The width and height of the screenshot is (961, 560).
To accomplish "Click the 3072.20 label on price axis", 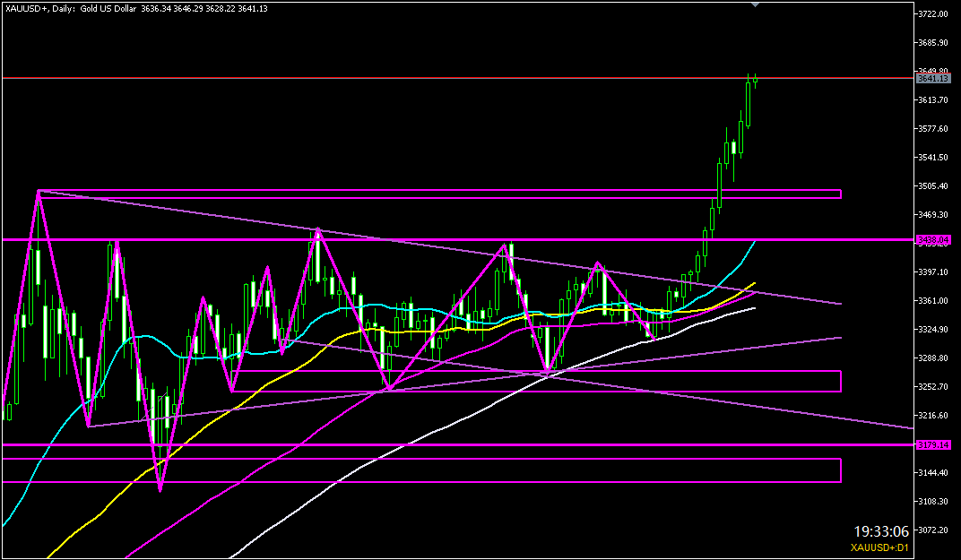I will [933, 530].
